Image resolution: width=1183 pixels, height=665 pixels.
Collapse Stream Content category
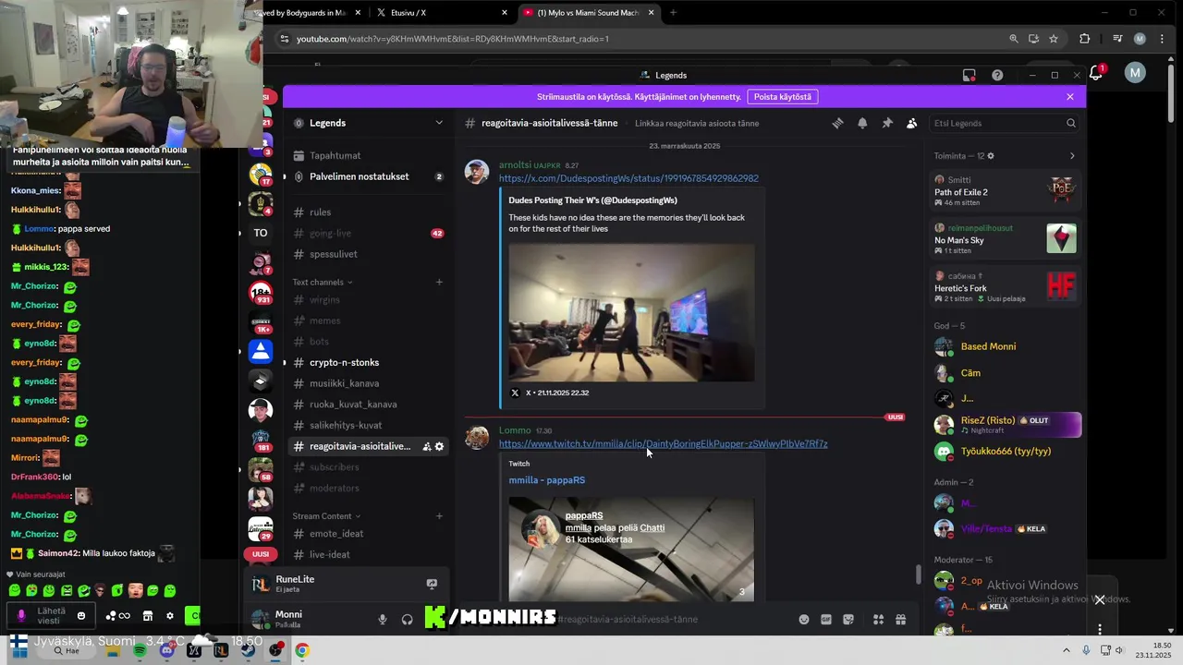(326, 516)
